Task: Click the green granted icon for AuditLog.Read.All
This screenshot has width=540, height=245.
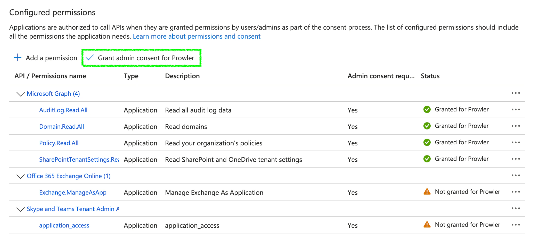Action: pos(427,109)
